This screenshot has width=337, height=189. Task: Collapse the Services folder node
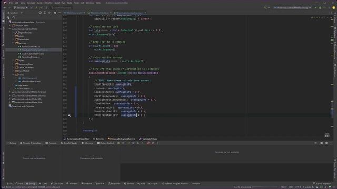point(13,43)
